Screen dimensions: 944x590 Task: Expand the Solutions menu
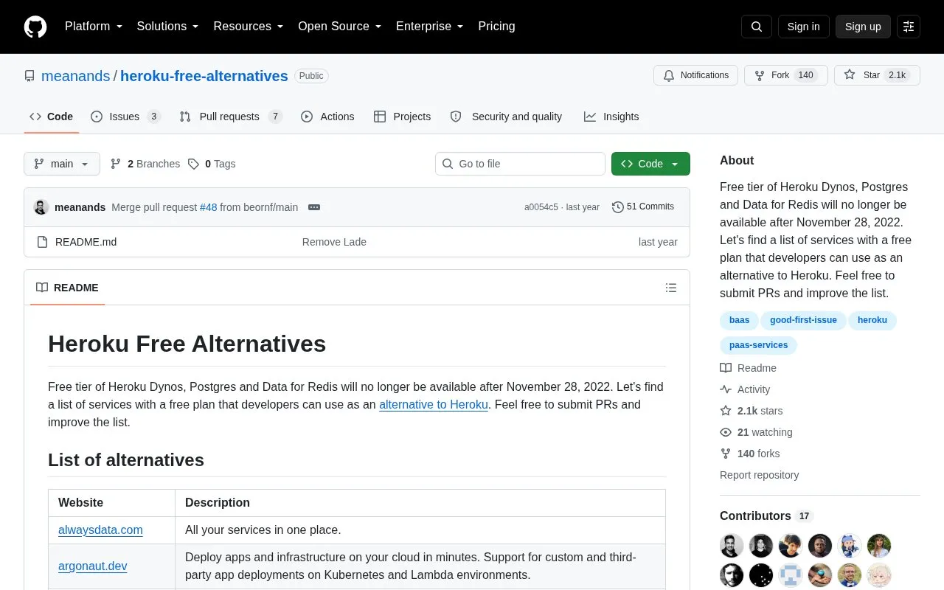[x=167, y=27]
